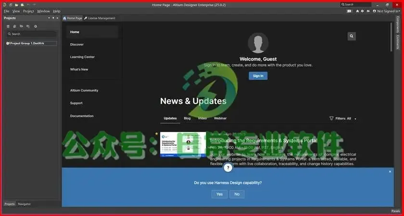This screenshot has height=216, width=404.
Task: Open the Requirements & Systems Portal webinar thumbnail
Action: click(183, 144)
